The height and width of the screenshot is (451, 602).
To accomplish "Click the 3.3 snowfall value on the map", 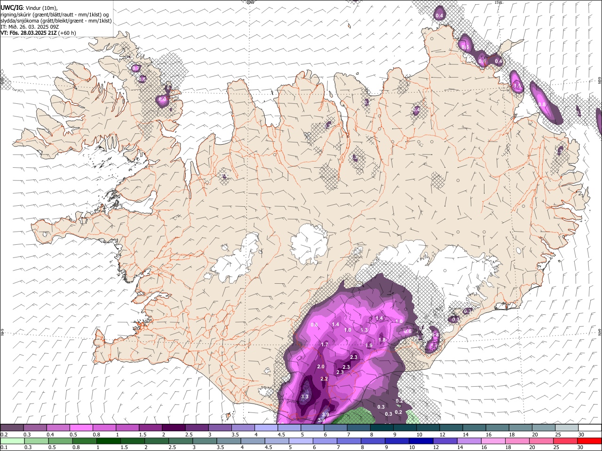I will [305, 397].
